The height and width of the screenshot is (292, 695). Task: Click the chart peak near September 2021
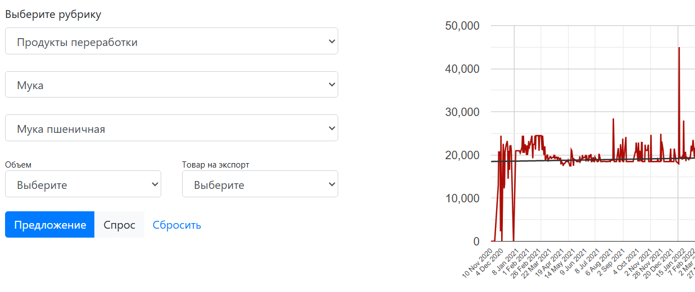pos(613,119)
